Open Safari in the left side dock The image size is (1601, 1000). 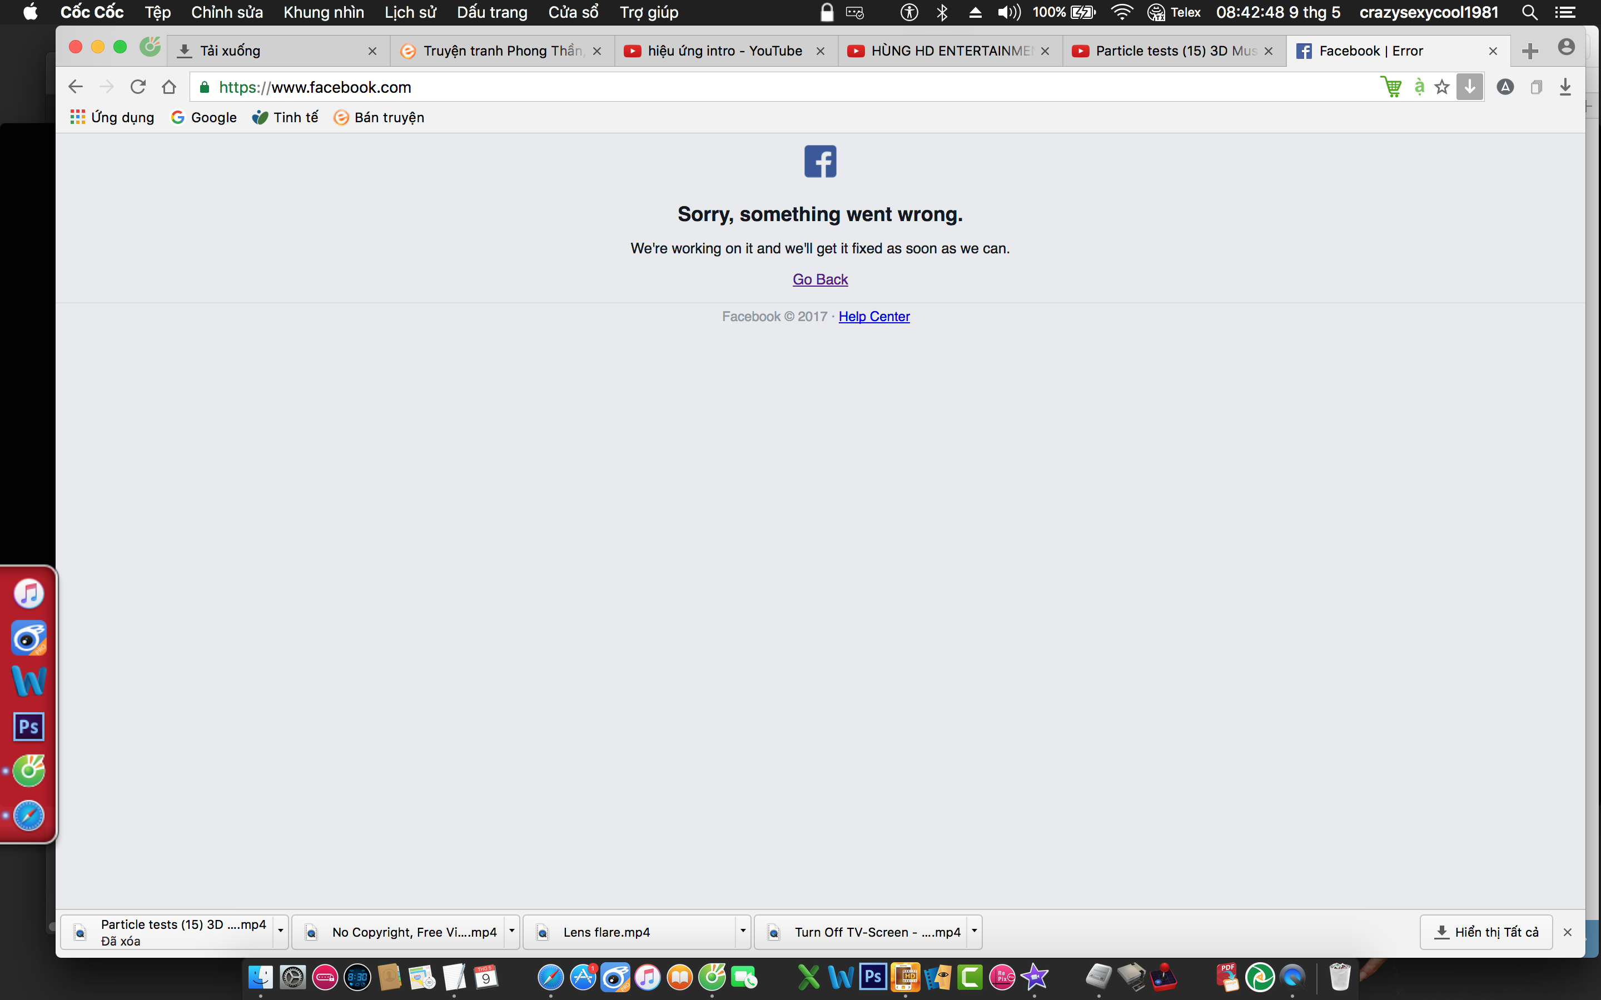click(x=28, y=816)
